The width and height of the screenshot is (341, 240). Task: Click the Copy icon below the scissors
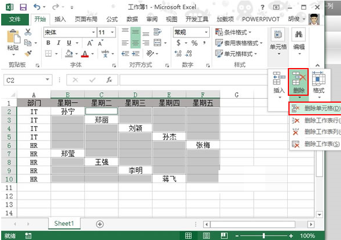28,43
